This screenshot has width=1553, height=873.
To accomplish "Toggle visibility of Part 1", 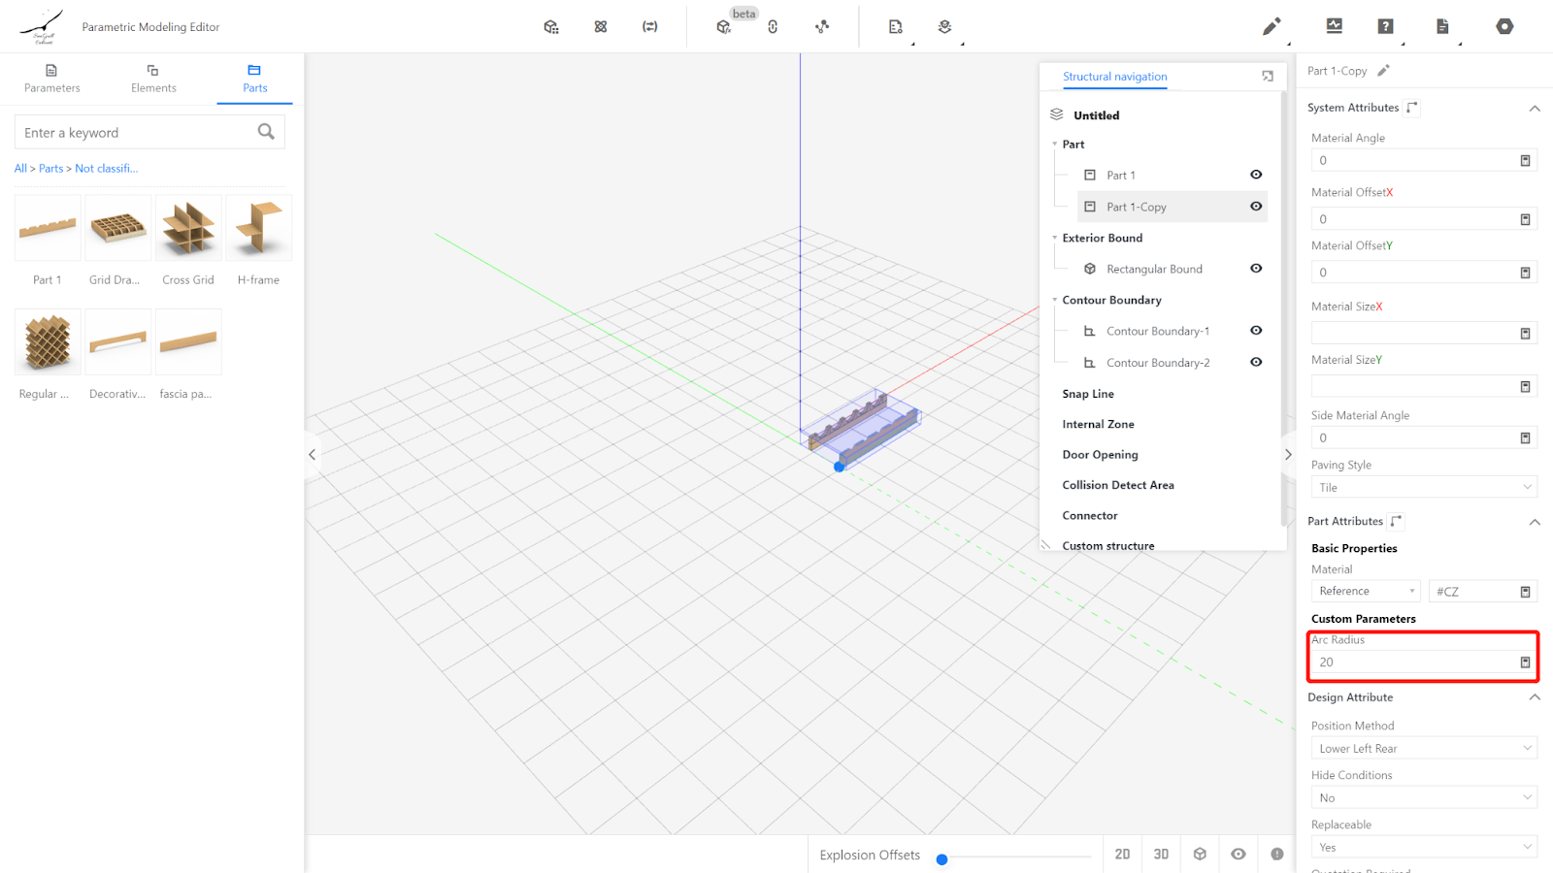I will point(1256,175).
